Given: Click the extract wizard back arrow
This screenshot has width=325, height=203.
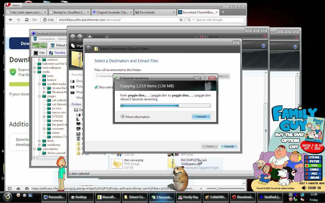Looking at the screenshot, I should click(88, 48).
